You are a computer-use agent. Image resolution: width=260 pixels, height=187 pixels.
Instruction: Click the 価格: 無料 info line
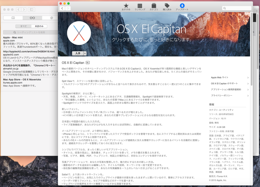click(x=214, y=123)
